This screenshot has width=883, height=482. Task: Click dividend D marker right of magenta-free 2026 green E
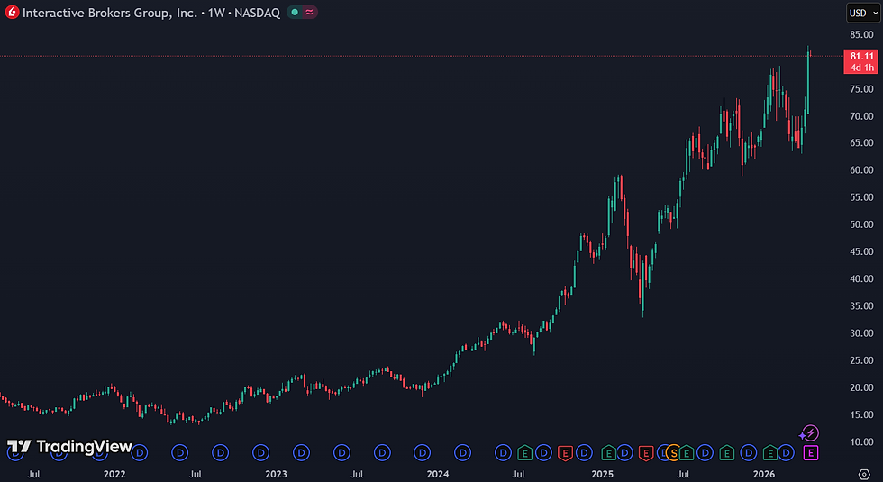pos(787,452)
